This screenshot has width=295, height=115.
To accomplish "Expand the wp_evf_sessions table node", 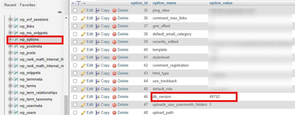I will coord(10,20).
